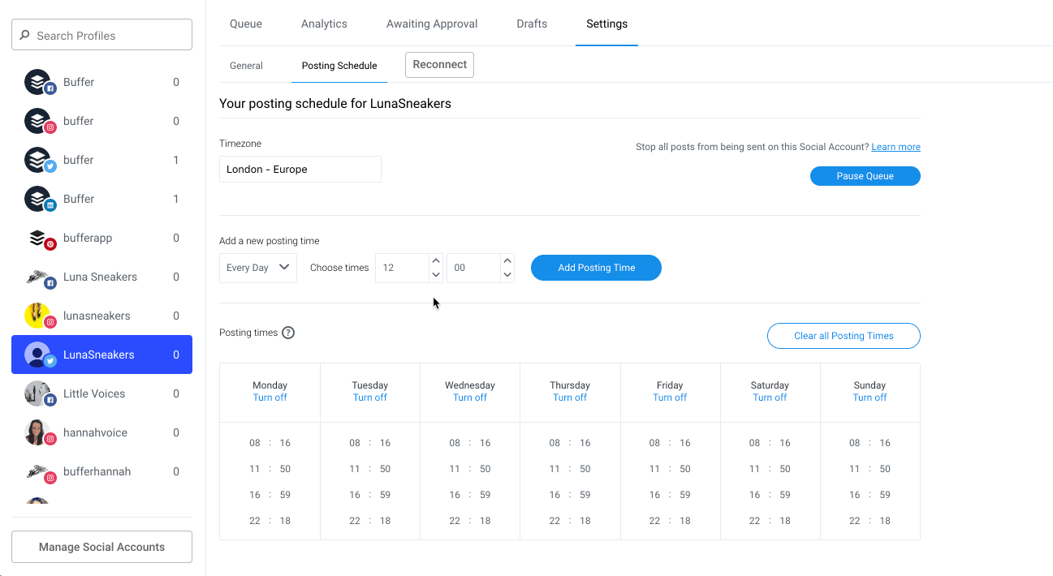The width and height of the screenshot is (1053, 576).
Task: Click the Little Voices profile avatar
Action: 38,393
